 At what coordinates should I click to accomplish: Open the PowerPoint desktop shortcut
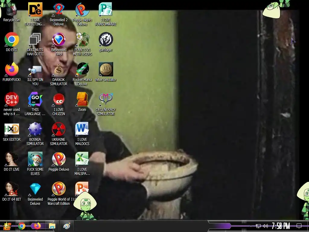(x=82, y=188)
